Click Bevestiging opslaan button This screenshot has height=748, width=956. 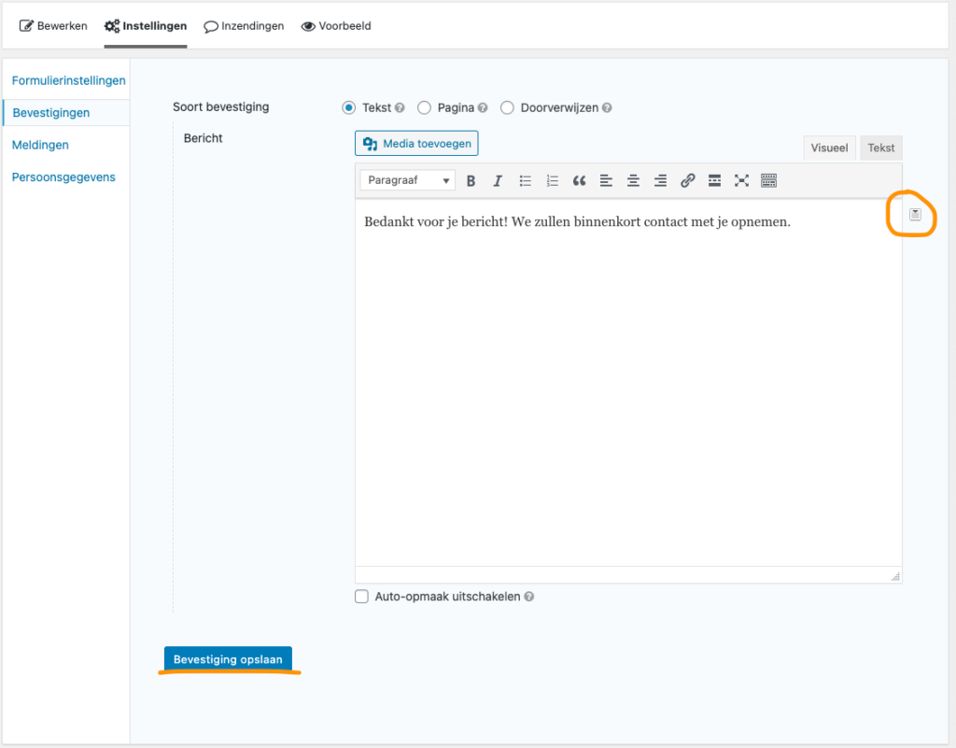[228, 659]
